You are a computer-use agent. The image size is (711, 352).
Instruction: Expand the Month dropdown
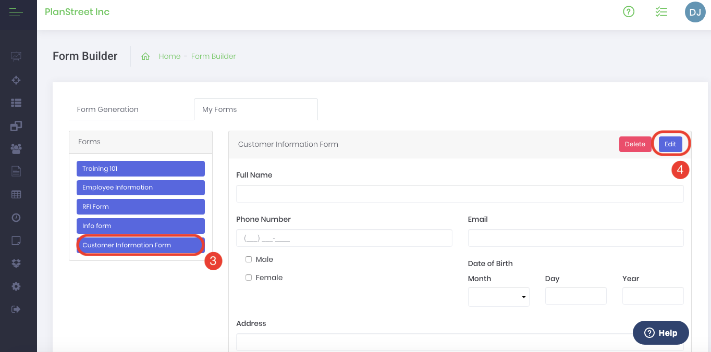[498, 297]
